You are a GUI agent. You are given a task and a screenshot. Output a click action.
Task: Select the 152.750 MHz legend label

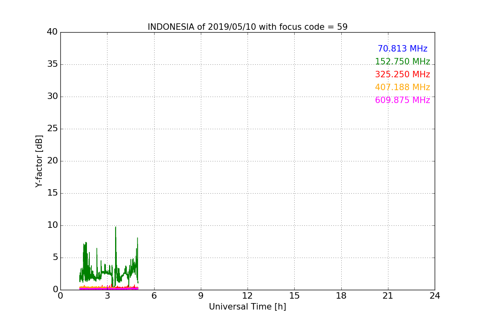coord(402,62)
